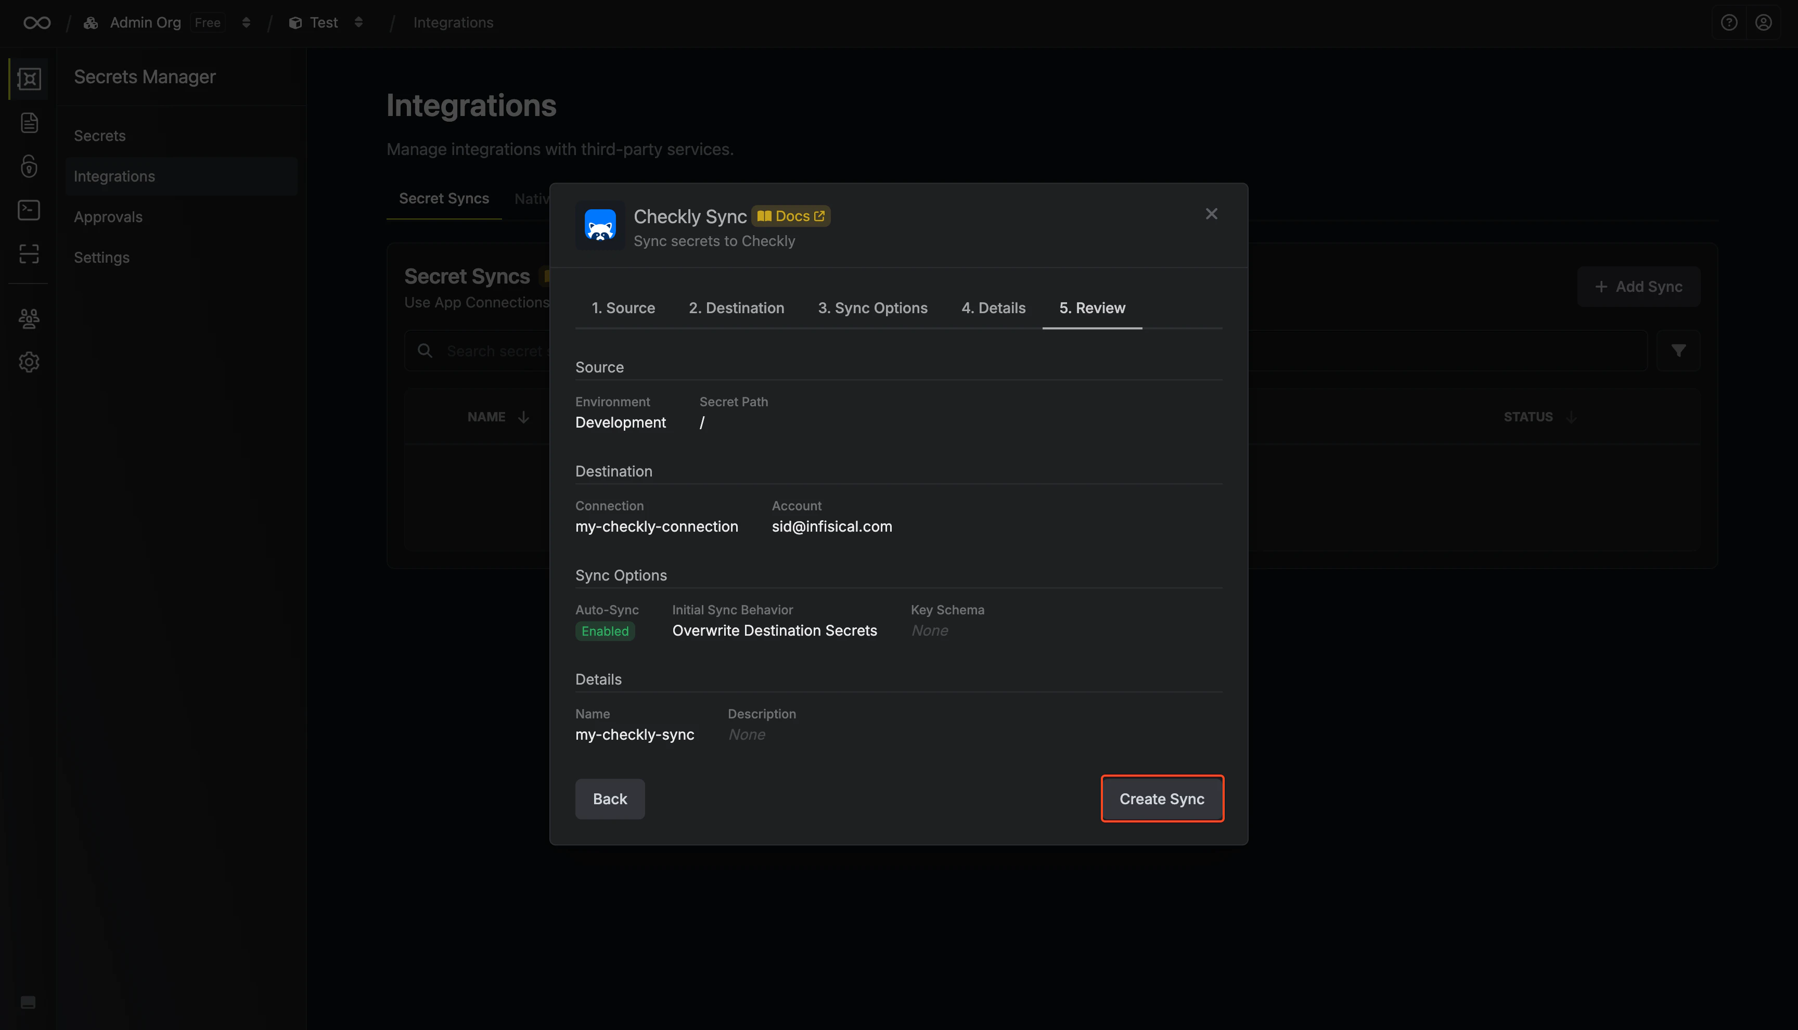Click the Secrets Manager sidebar heading
The width and height of the screenshot is (1798, 1030).
145,77
